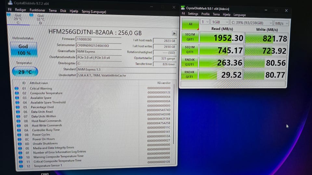Viewport: 312px width, 175px height.
Task: Click the status icon for Available Spare
Action: [17, 98]
